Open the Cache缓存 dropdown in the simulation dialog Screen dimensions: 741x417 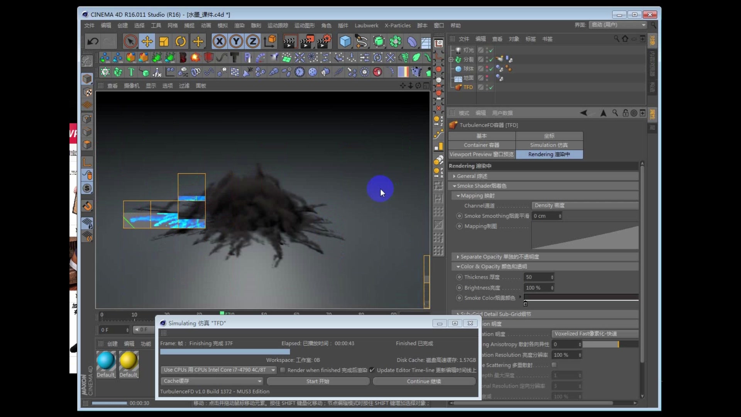[x=211, y=381]
